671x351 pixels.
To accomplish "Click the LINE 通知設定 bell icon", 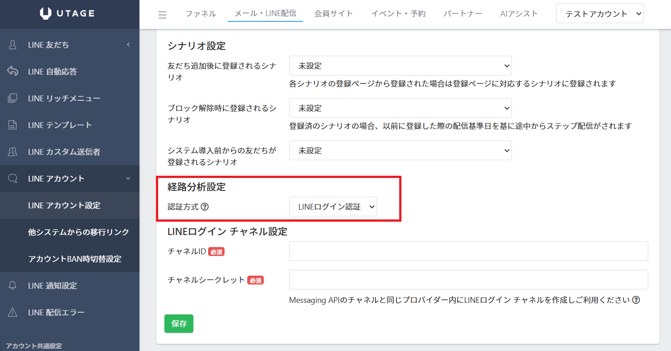I will pos(13,286).
